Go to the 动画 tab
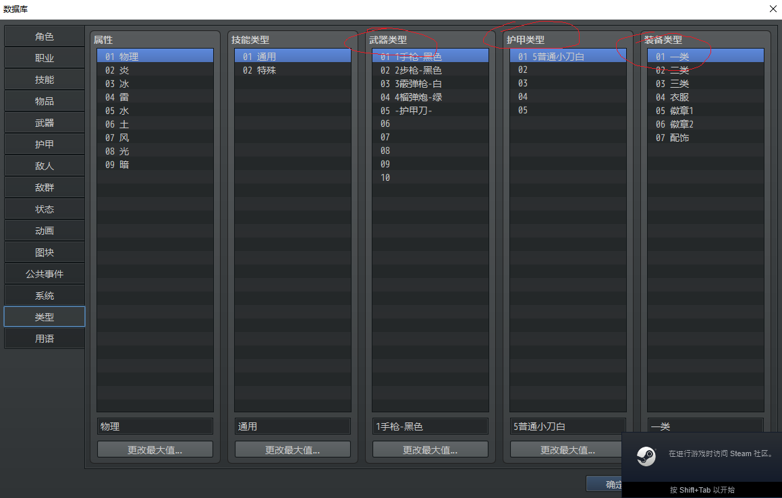Viewport: 782px width, 498px height. point(45,231)
